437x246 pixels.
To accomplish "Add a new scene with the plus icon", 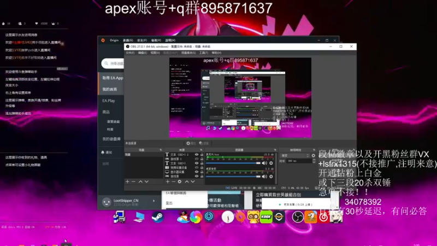I will (127, 181).
